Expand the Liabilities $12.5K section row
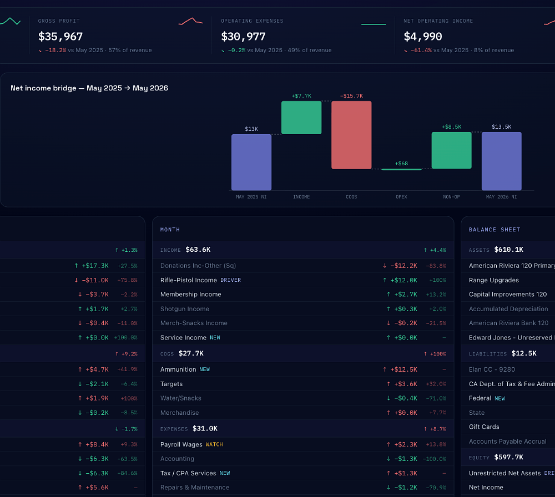Viewport: 555px width, 497px height. point(508,353)
